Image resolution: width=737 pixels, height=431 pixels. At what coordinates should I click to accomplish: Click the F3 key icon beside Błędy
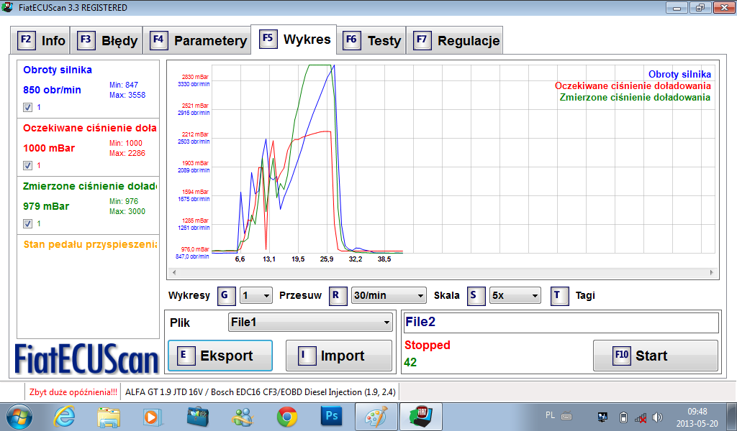tap(86, 40)
